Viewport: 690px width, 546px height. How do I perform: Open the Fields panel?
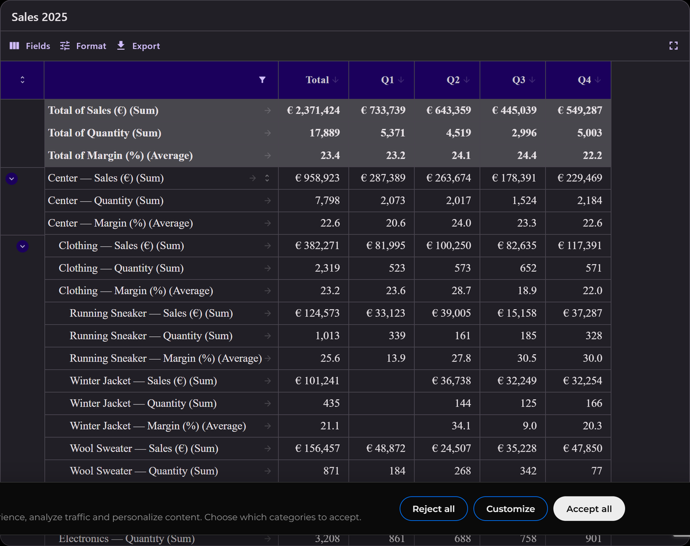30,46
